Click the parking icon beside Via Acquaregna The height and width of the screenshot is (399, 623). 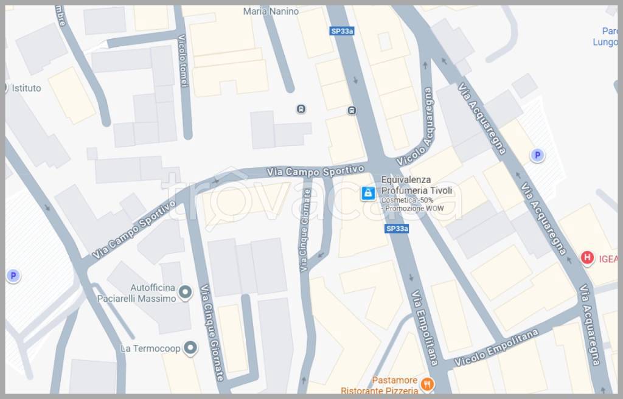[x=537, y=156]
